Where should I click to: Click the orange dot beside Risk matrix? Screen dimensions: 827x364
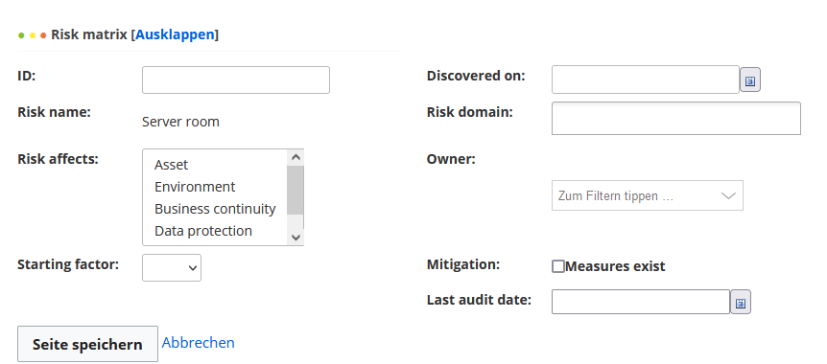tap(43, 35)
